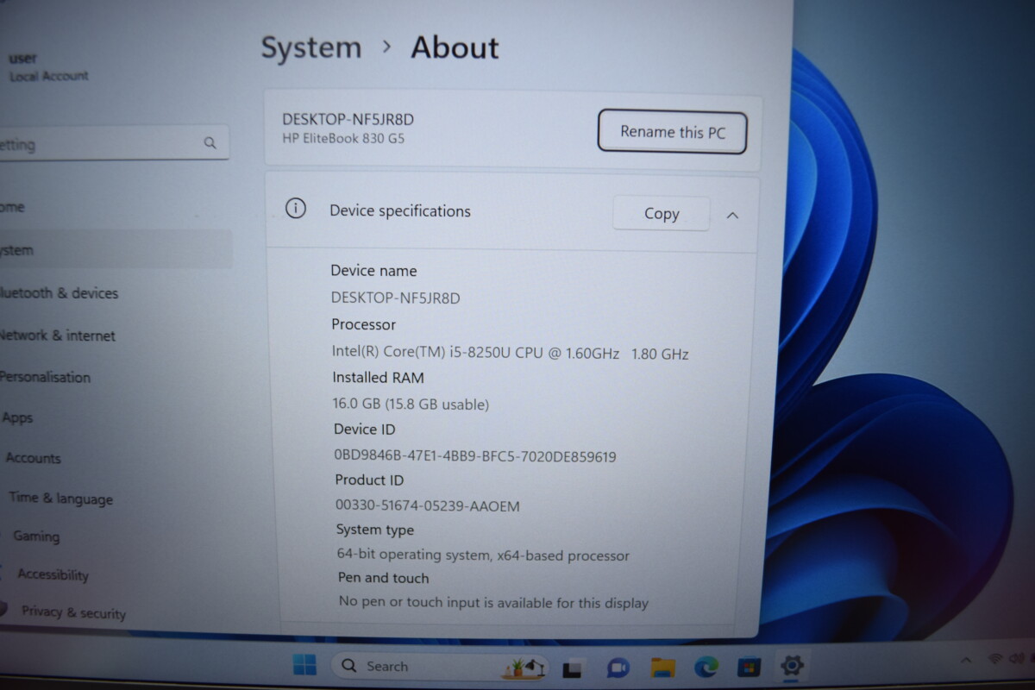Click the Device ID value 0BD9846B-47E1-4BB9-BFC5-7020DE859619
This screenshot has height=690, width=1035.
(x=475, y=456)
